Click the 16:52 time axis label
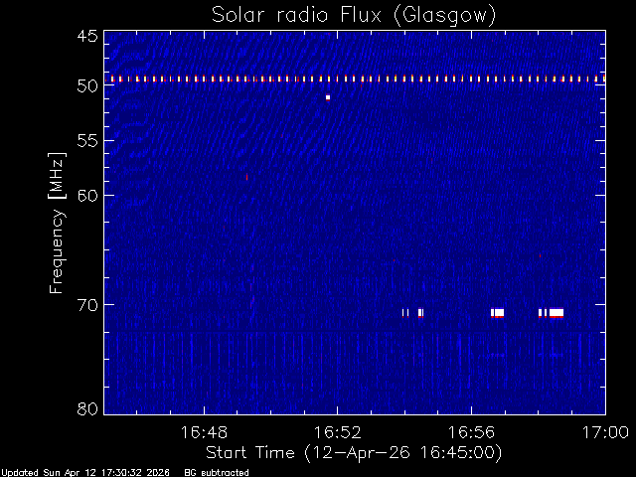The image size is (636, 477). [x=338, y=432]
